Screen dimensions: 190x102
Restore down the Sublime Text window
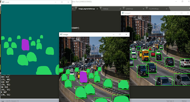click(182, 2)
